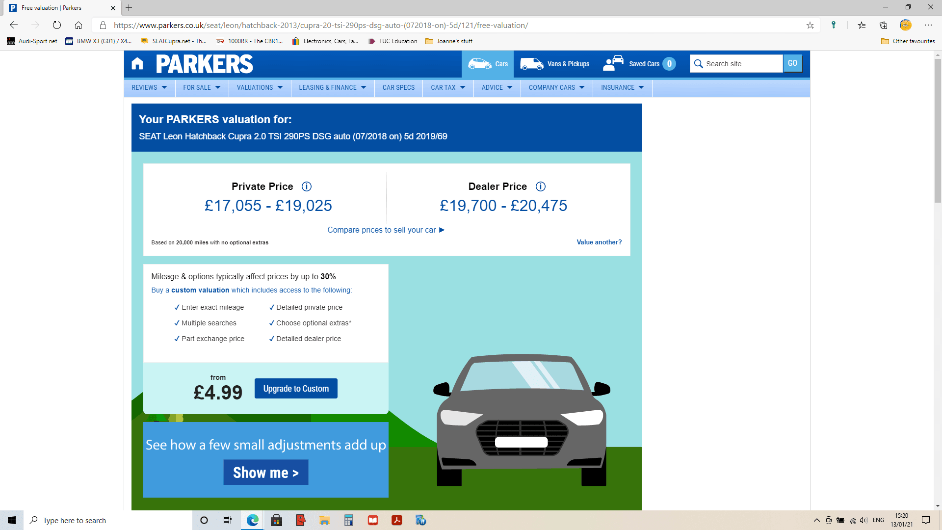Go to the Parkers home icon
Screen dimensions: 942x530
click(x=137, y=64)
